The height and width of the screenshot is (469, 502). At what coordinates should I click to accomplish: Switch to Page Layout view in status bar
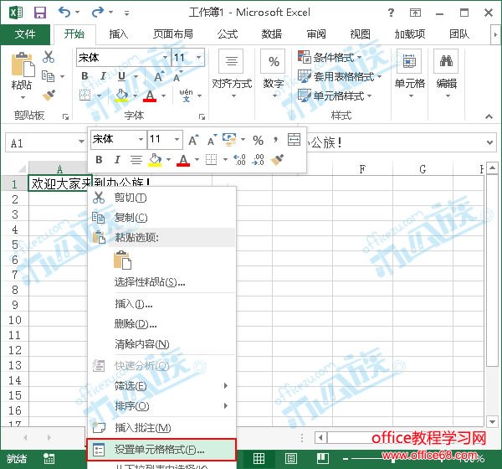290,458
